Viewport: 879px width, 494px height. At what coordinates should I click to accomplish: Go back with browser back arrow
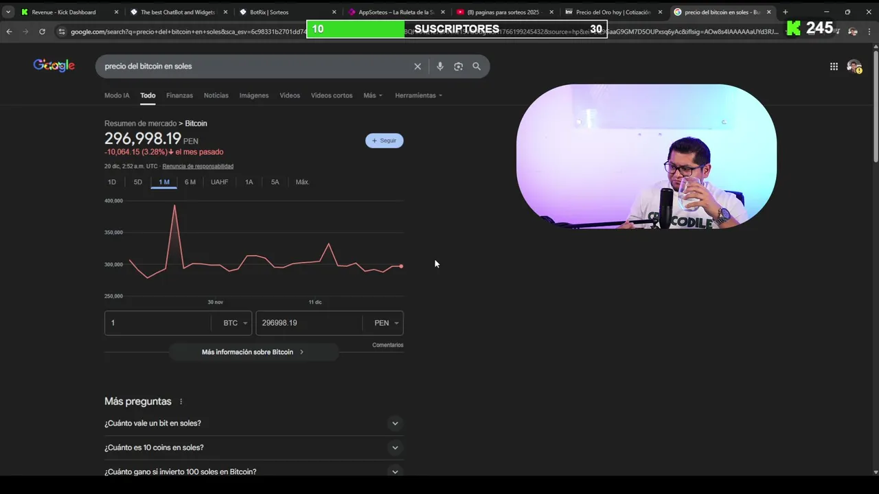point(9,32)
